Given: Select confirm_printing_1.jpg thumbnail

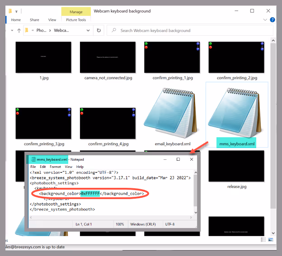Looking at the screenshot, I should pyautogui.click(x=172, y=57).
